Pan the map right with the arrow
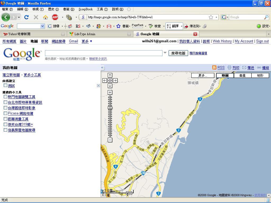This screenshot has width=271, height=203. 115,80
